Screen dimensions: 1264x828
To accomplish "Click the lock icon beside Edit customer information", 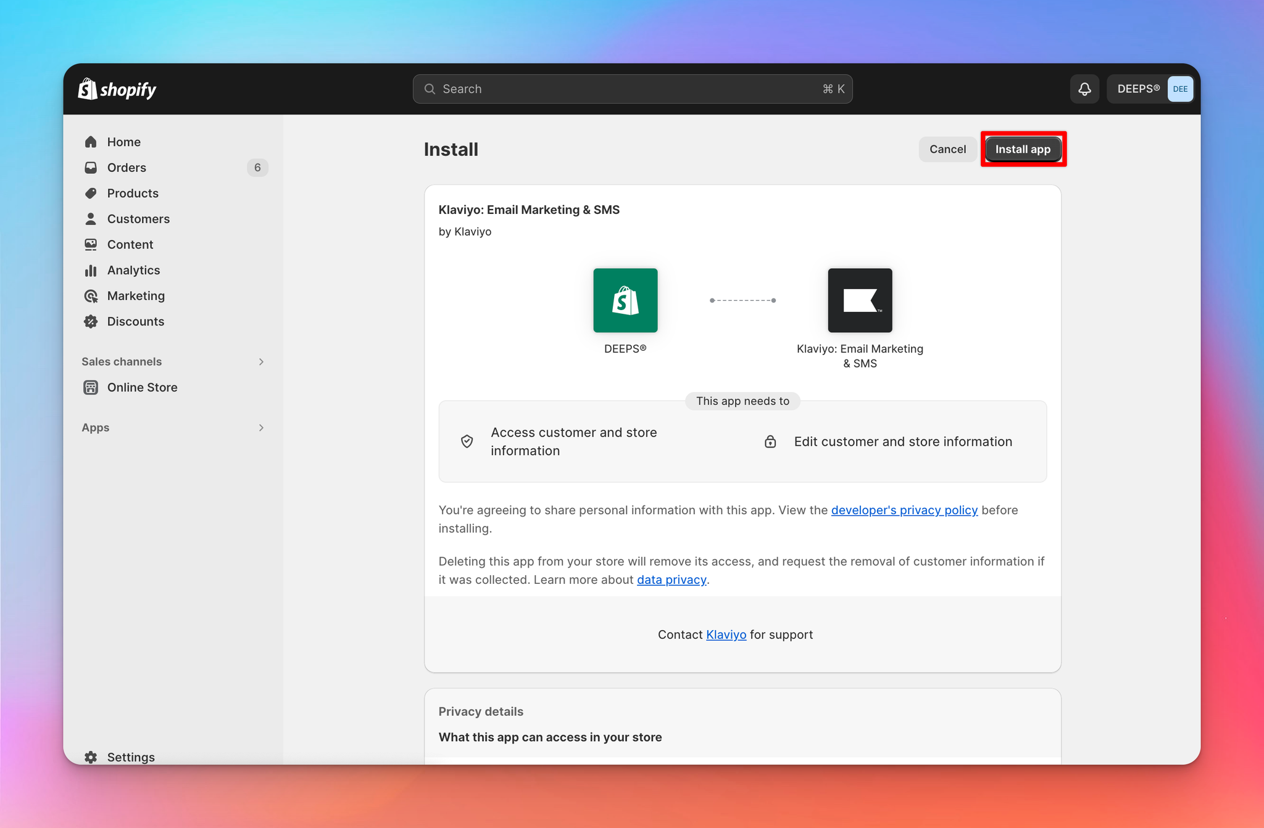I will (x=770, y=441).
